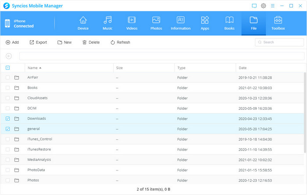
Task: Select the File tab
Action: (253, 23)
